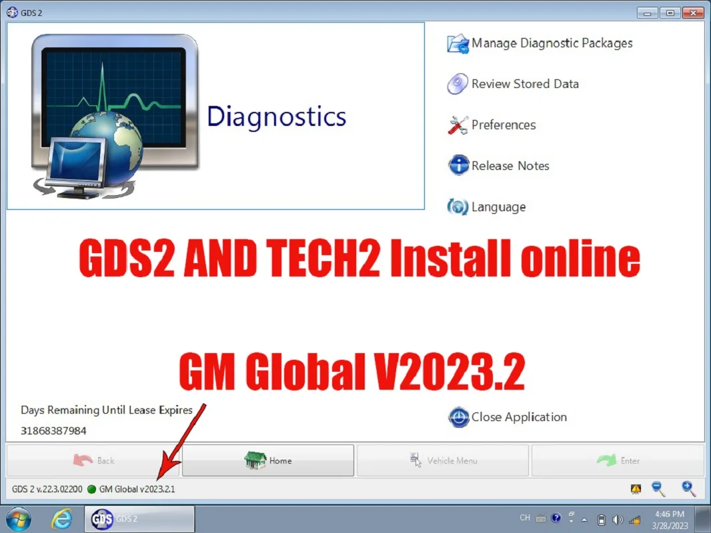This screenshot has height=533, width=711.
Task: Zoom in with plus magnifier icon
Action: pyautogui.click(x=689, y=489)
